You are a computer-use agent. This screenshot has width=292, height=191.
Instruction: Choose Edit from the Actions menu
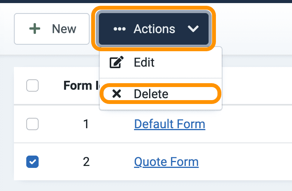161,62
